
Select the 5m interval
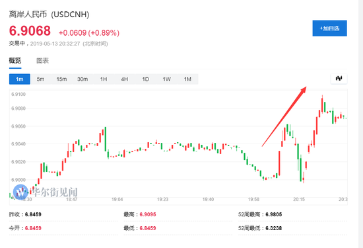pyautogui.click(x=40, y=79)
